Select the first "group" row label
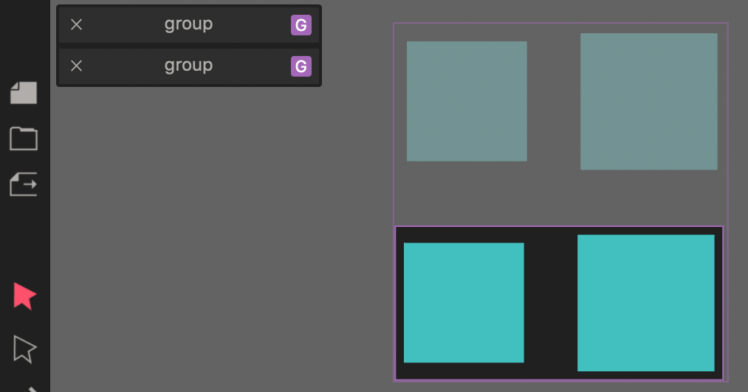 click(188, 24)
